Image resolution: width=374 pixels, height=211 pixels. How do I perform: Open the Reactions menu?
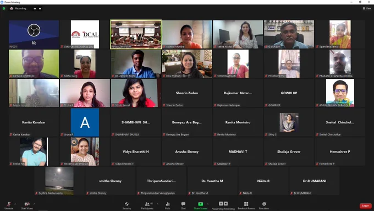point(264,205)
